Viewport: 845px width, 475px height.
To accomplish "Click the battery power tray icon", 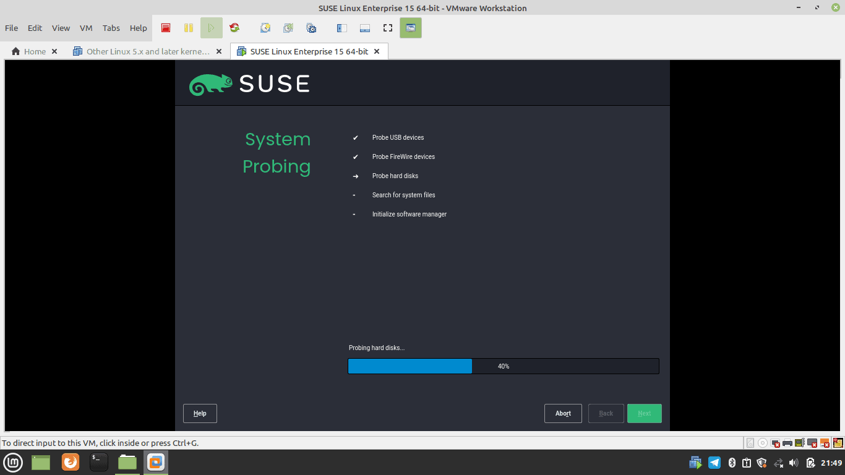I will 810,463.
